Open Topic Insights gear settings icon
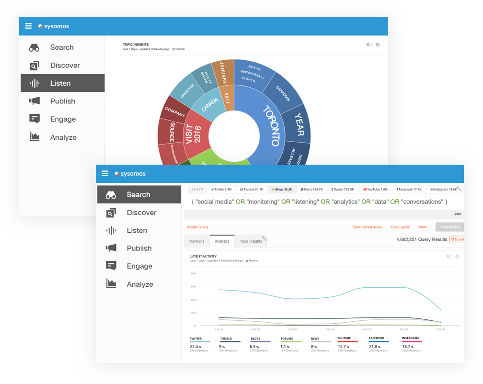The height and width of the screenshot is (384, 483). 378,45
